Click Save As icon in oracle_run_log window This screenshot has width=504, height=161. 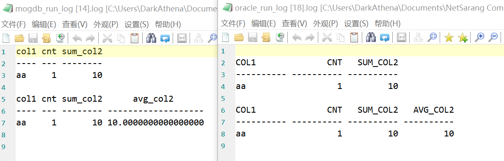(x=267, y=37)
